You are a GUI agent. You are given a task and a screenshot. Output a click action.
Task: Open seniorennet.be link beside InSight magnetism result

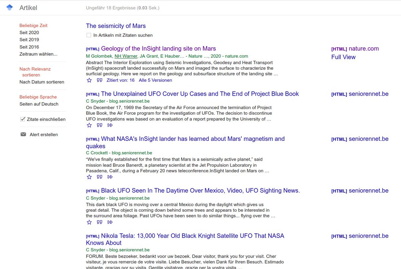(x=360, y=139)
